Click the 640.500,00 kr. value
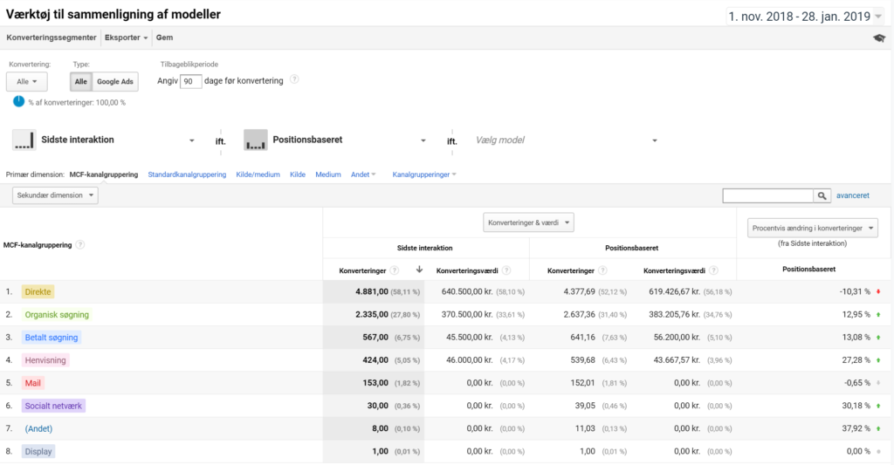The image size is (894, 465). pos(467,291)
